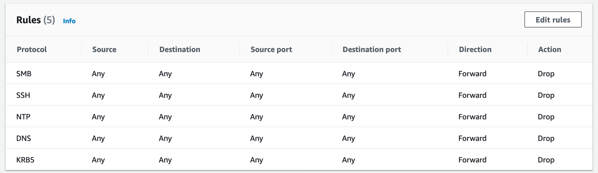Click the Source column header
This screenshot has width=598, height=173.
pyautogui.click(x=104, y=49)
